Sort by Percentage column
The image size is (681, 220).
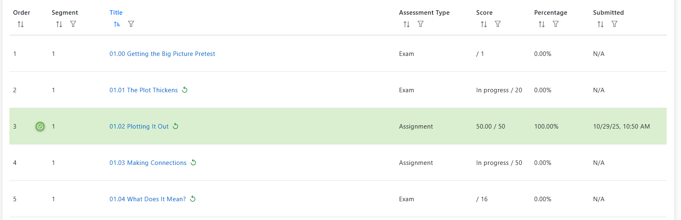click(x=541, y=24)
